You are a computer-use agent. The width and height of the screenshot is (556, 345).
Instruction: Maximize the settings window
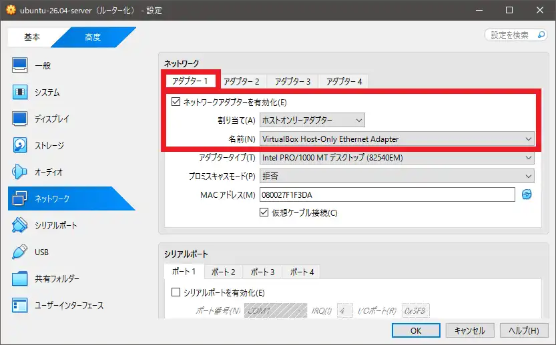[509, 10]
